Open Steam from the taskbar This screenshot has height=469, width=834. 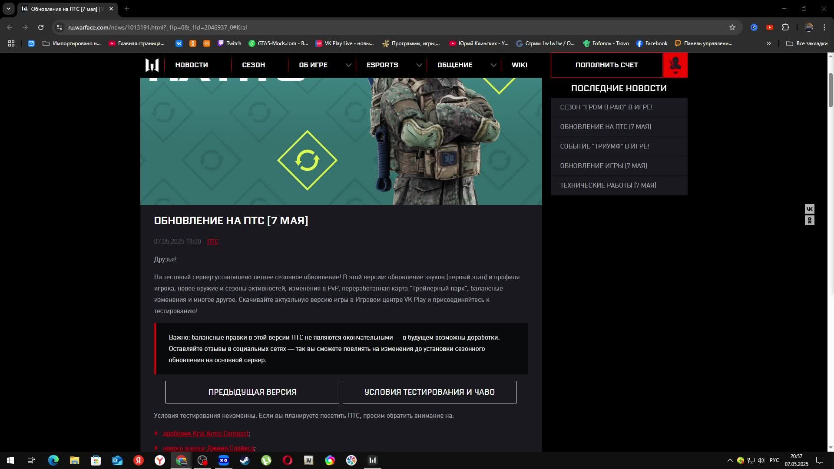pos(245,460)
